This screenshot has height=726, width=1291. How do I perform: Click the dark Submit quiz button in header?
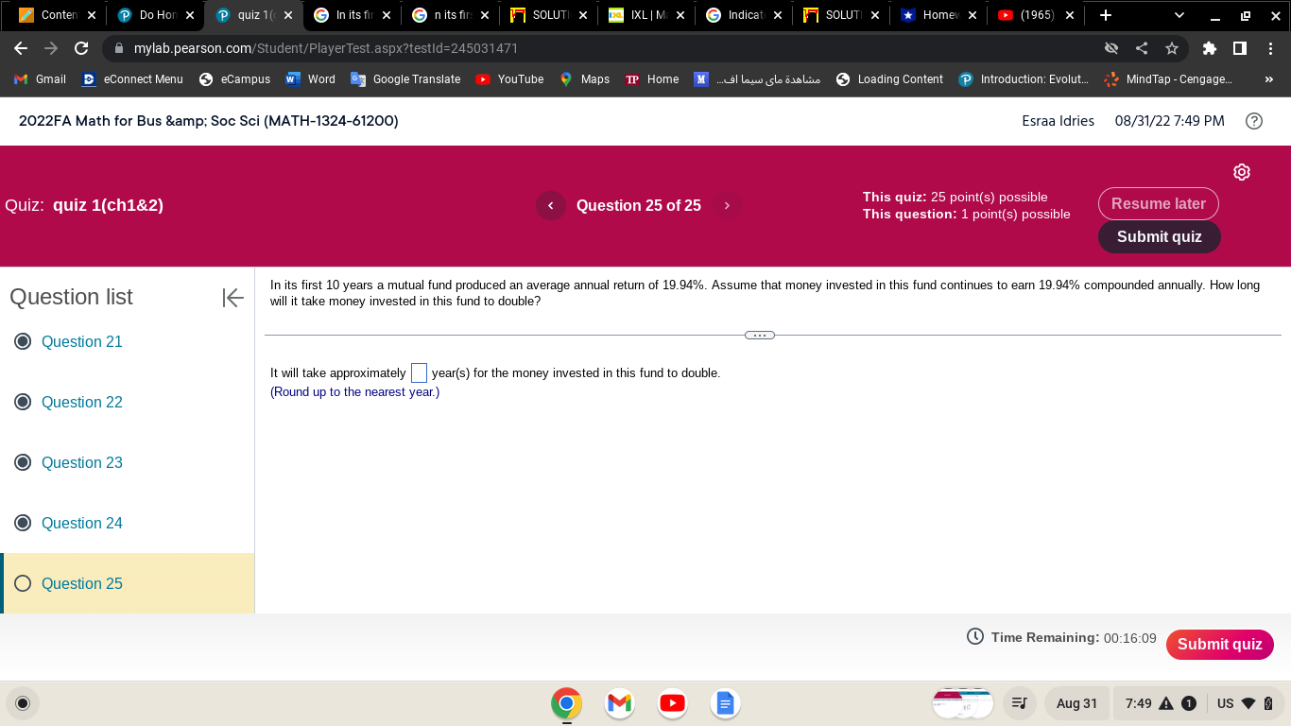[1159, 236]
